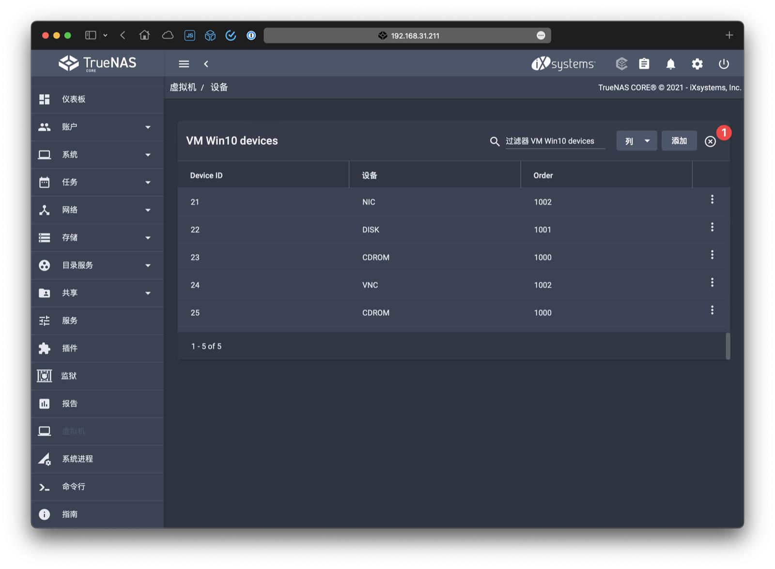Click the TrueNAS CORE logo
The height and width of the screenshot is (569, 775).
[97, 63]
